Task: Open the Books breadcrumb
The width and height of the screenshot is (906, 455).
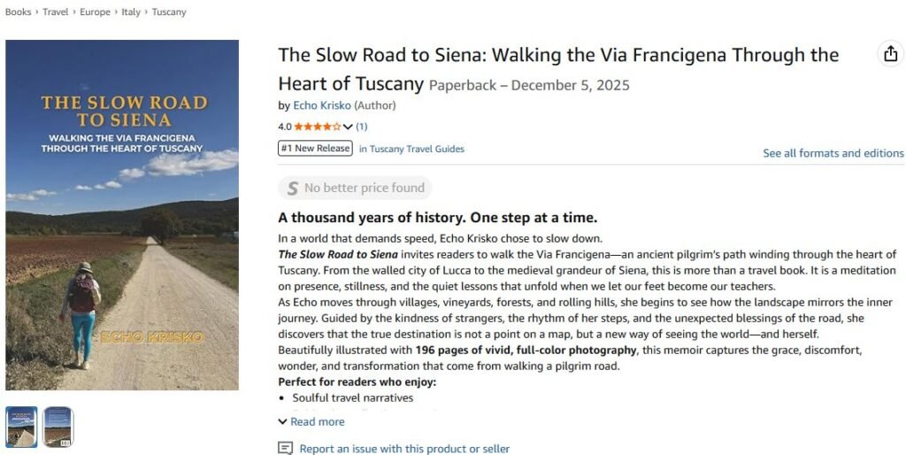Action: pyautogui.click(x=19, y=12)
